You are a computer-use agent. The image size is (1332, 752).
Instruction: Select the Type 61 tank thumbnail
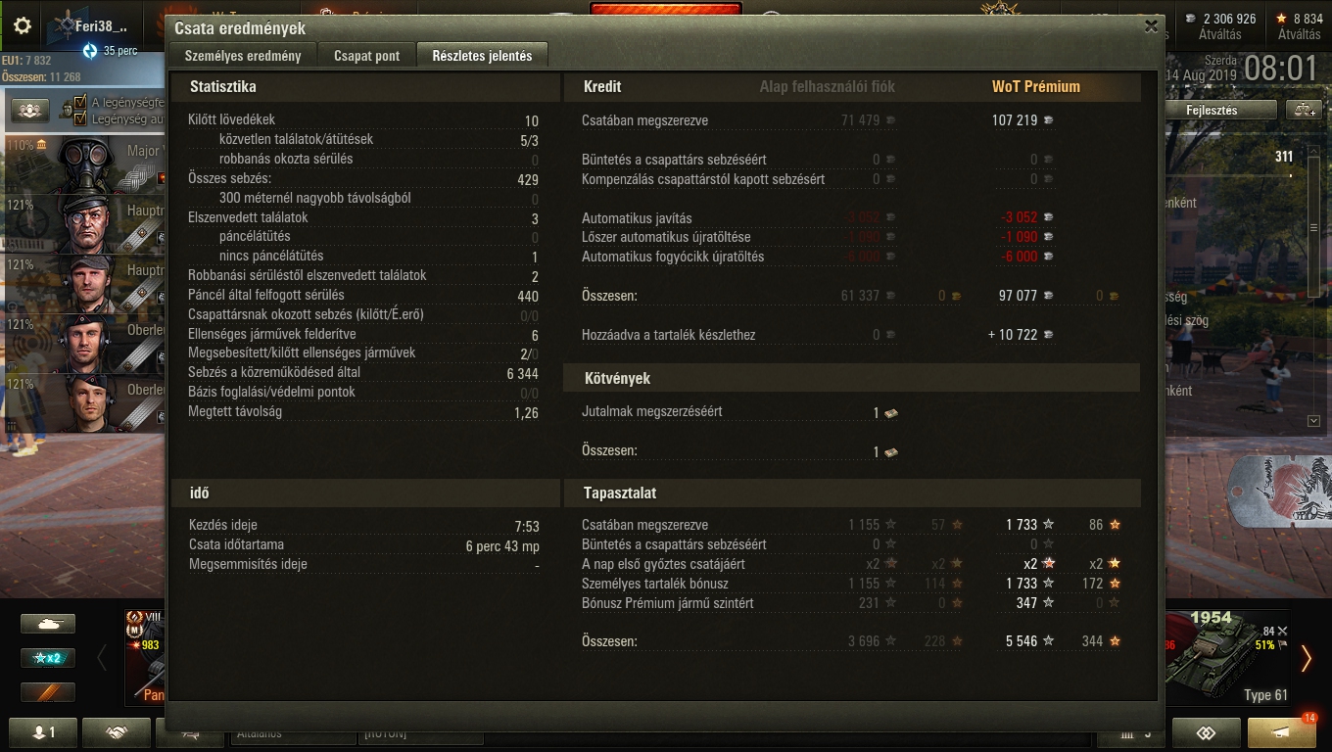coord(1226,656)
